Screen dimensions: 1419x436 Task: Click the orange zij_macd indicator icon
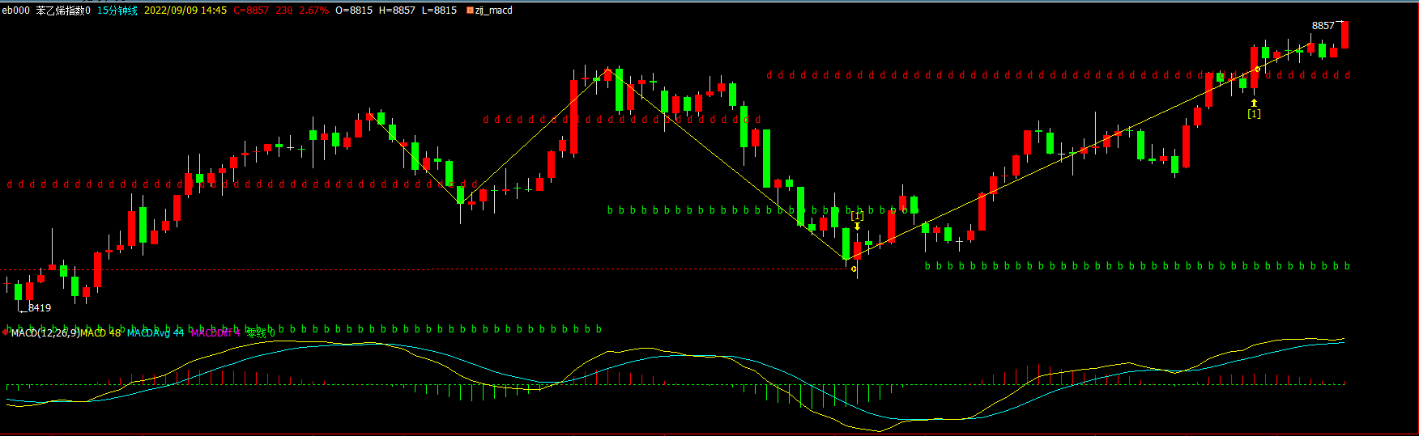point(470,11)
